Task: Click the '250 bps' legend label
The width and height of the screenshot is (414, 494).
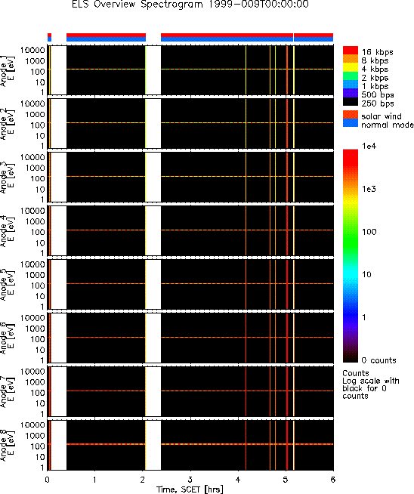Action: coord(378,103)
